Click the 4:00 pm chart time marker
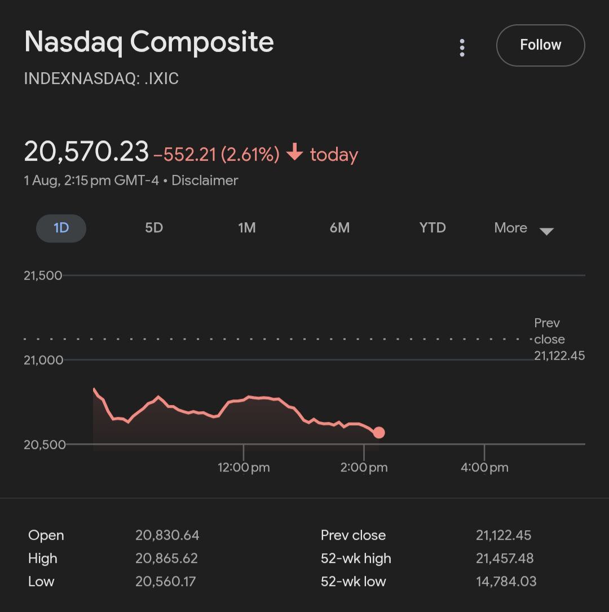The image size is (609, 612). (x=484, y=467)
